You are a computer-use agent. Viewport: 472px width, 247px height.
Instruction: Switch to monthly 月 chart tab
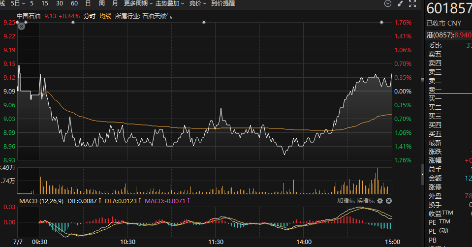point(115,3)
